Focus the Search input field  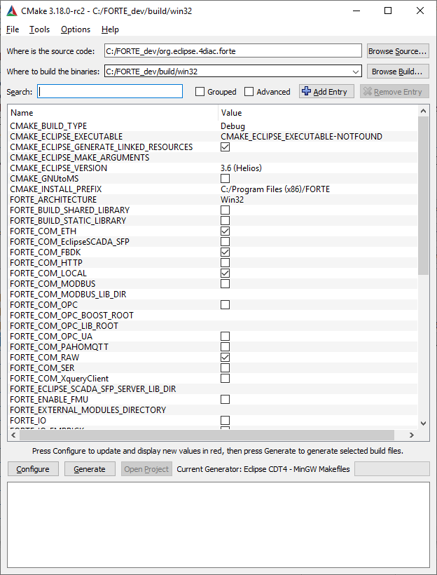(110, 91)
